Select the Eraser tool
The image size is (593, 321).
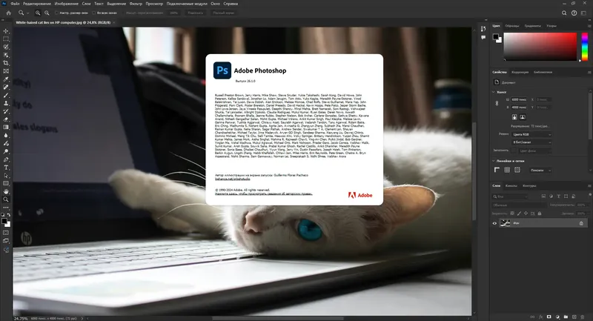click(x=6, y=119)
